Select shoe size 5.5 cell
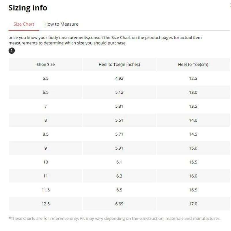 click(x=46, y=78)
